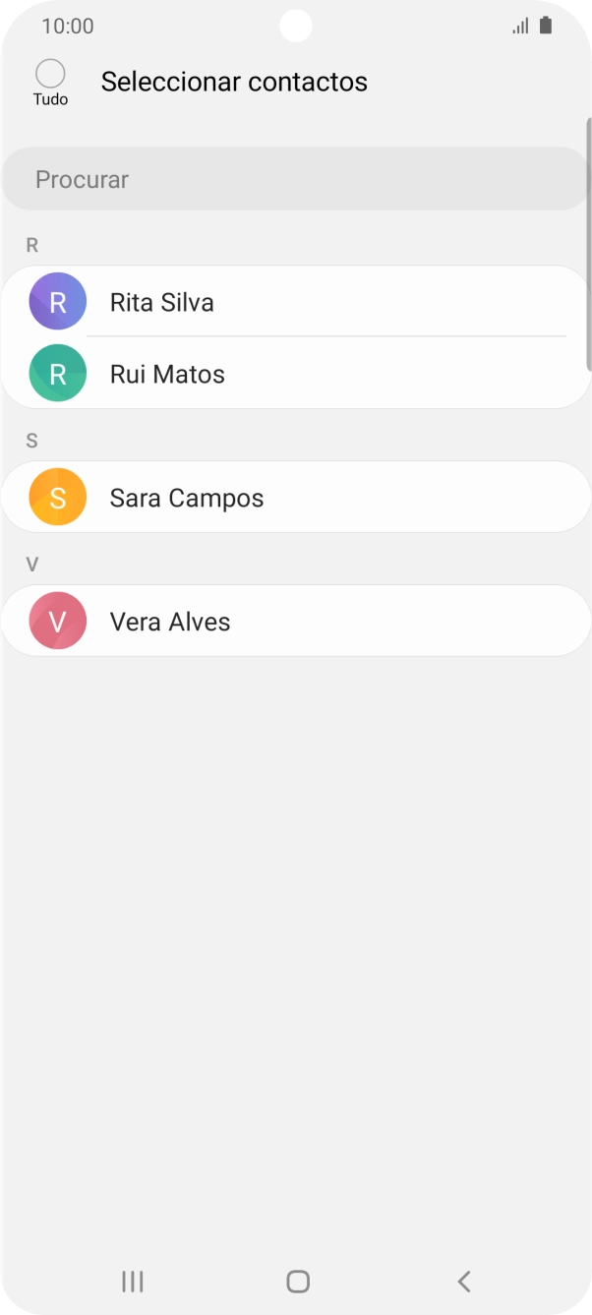Image resolution: width=592 pixels, height=1315 pixels.
Task: Click the battery status icon
Action: coord(544,26)
